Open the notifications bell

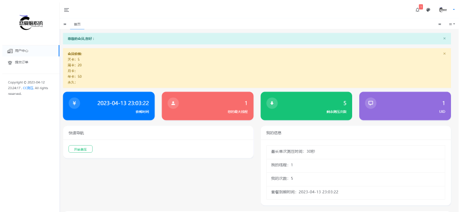coord(417,9)
